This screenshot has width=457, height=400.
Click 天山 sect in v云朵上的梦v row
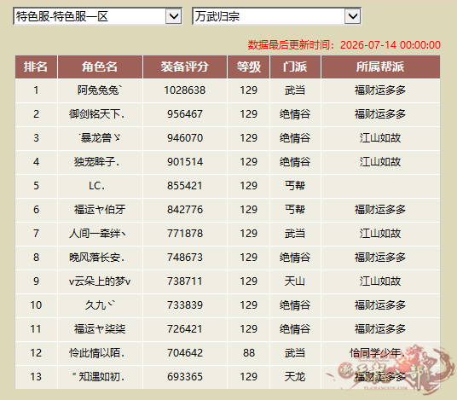(295, 281)
